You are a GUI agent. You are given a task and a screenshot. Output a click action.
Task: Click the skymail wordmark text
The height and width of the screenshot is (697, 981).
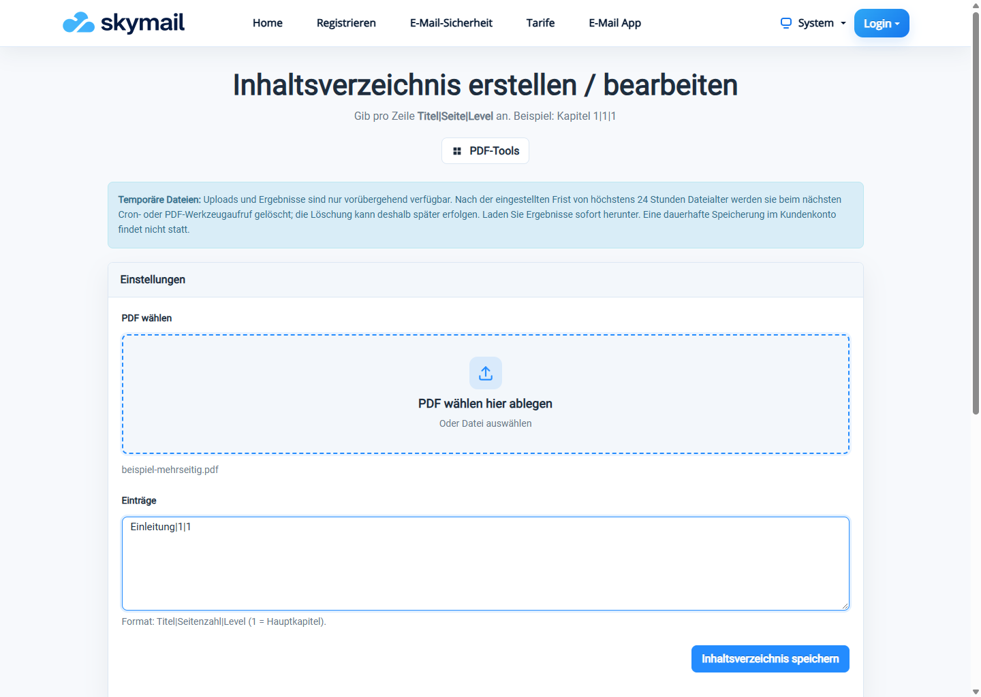[142, 22]
